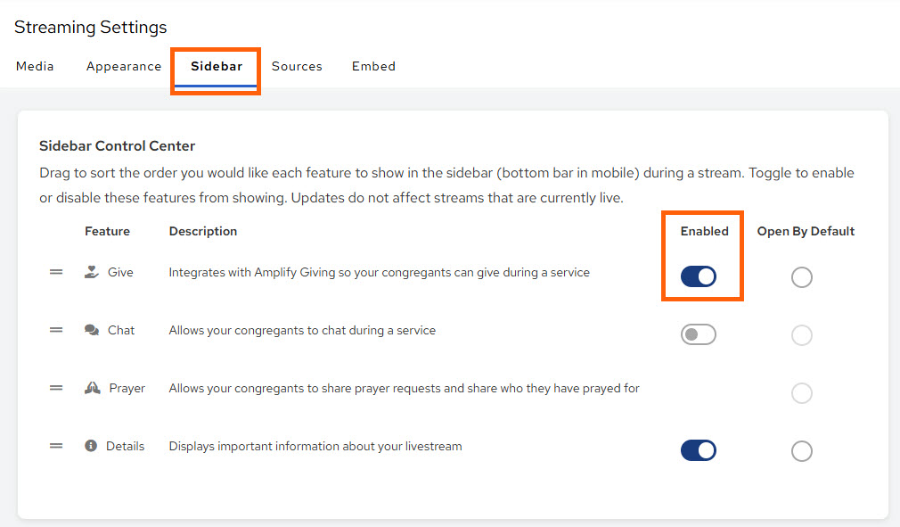
Task: Enable the Chat feature toggle
Action: [x=698, y=334]
